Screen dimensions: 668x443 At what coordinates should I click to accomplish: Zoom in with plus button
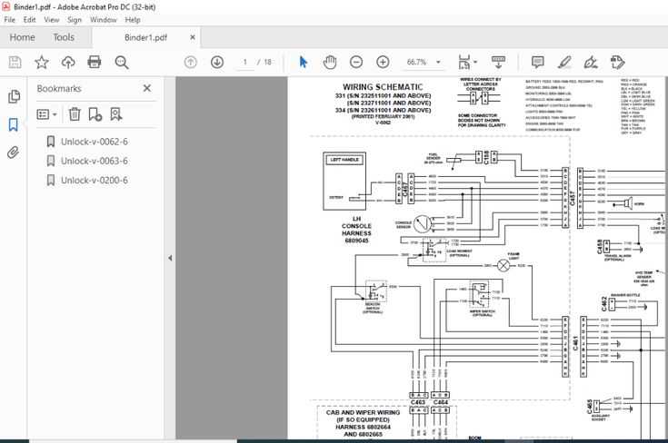click(x=383, y=62)
